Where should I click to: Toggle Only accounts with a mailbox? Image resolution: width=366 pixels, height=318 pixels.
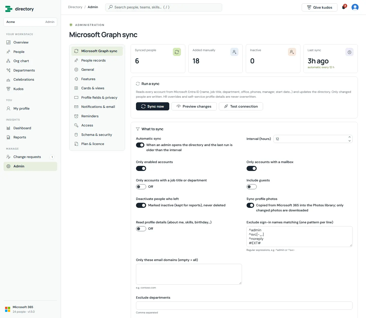(252, 168)
